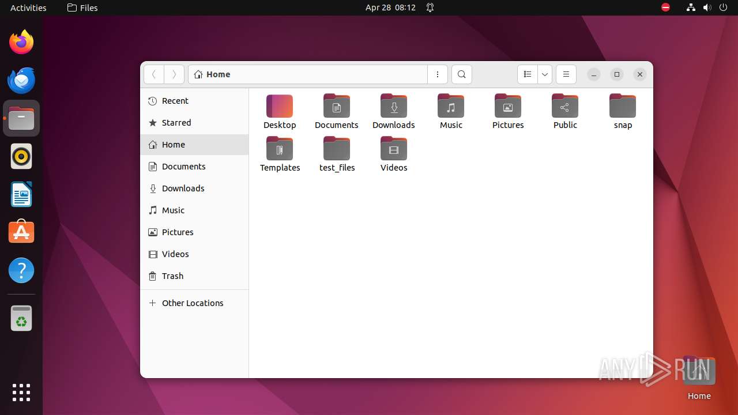Open the path bar three-dot menu

438,74
